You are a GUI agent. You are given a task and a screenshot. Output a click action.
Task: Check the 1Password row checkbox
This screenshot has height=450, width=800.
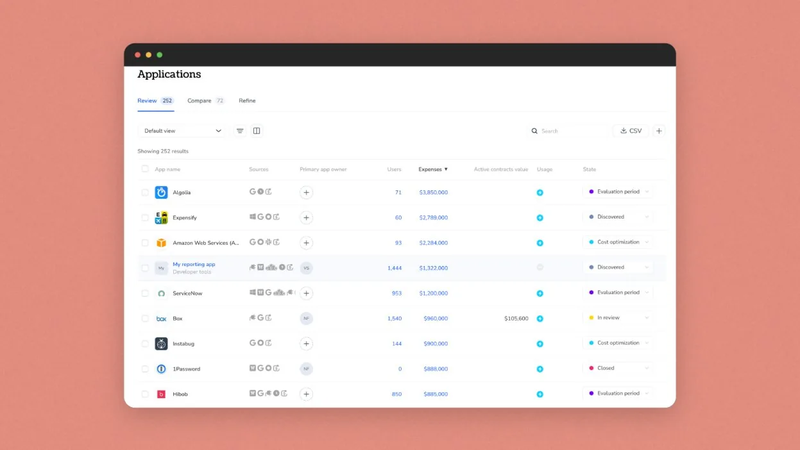click(x=145, y=369)
